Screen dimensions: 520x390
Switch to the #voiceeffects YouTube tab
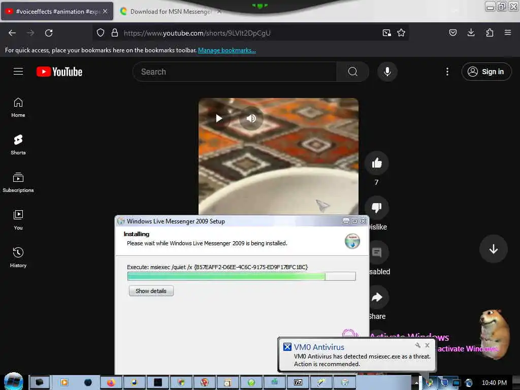[57, 11]
